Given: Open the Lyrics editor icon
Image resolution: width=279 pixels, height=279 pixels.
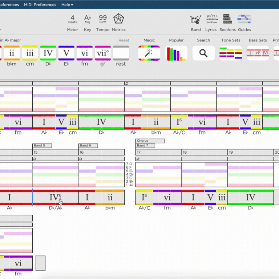Looking at the screenshot, I should click(x=212, y=19).
